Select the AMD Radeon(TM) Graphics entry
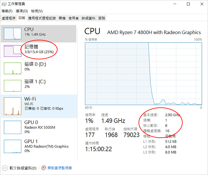Viewport: 208px width, 175px height. (x=46, y=146)
